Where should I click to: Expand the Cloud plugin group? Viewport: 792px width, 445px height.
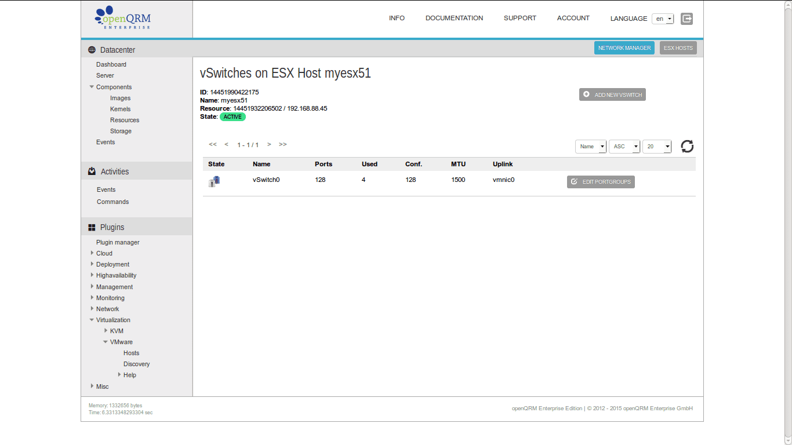point(92,253)
